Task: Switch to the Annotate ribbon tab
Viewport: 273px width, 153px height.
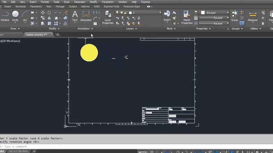Action: pyautogui.click(x=20, y=6)
